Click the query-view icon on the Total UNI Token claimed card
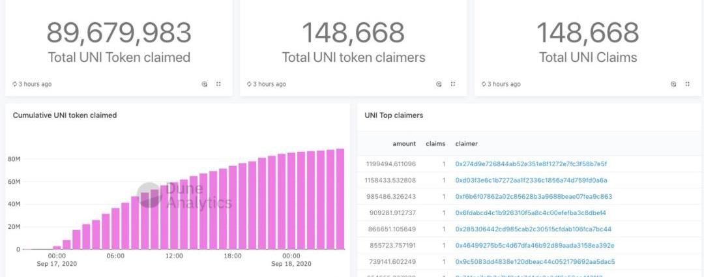Screen dimensions: 704x277 [x=205, y=84]
